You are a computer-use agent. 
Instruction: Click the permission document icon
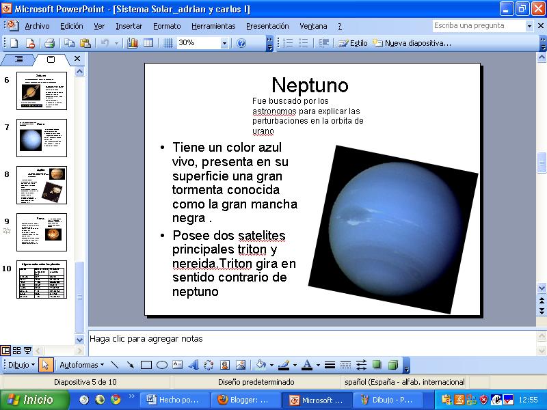[x=30, y=43]
